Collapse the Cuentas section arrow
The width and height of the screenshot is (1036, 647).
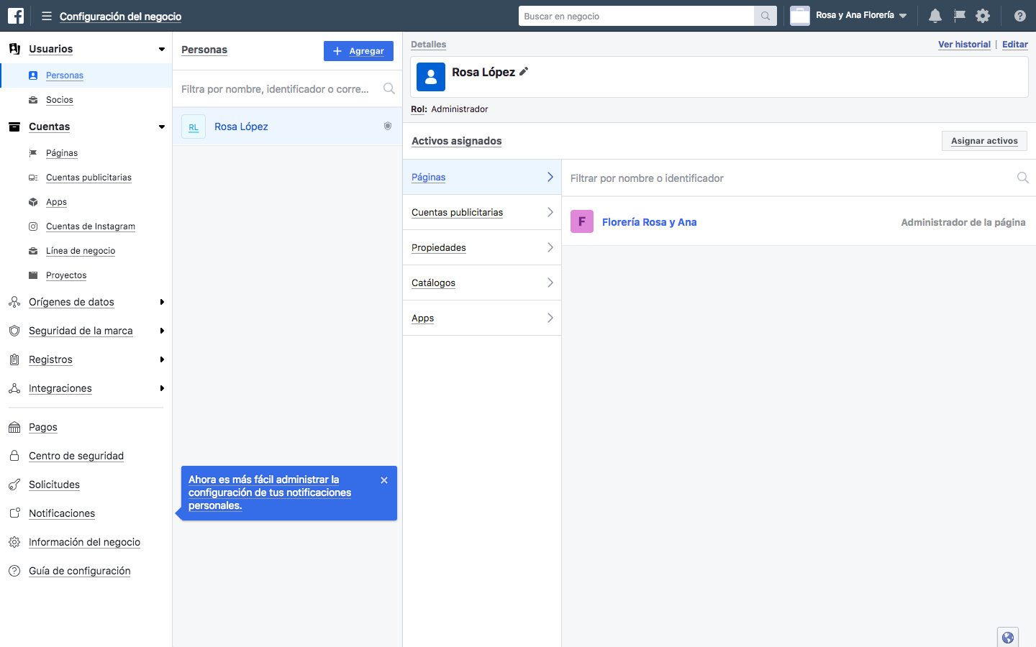coord(162,127)
